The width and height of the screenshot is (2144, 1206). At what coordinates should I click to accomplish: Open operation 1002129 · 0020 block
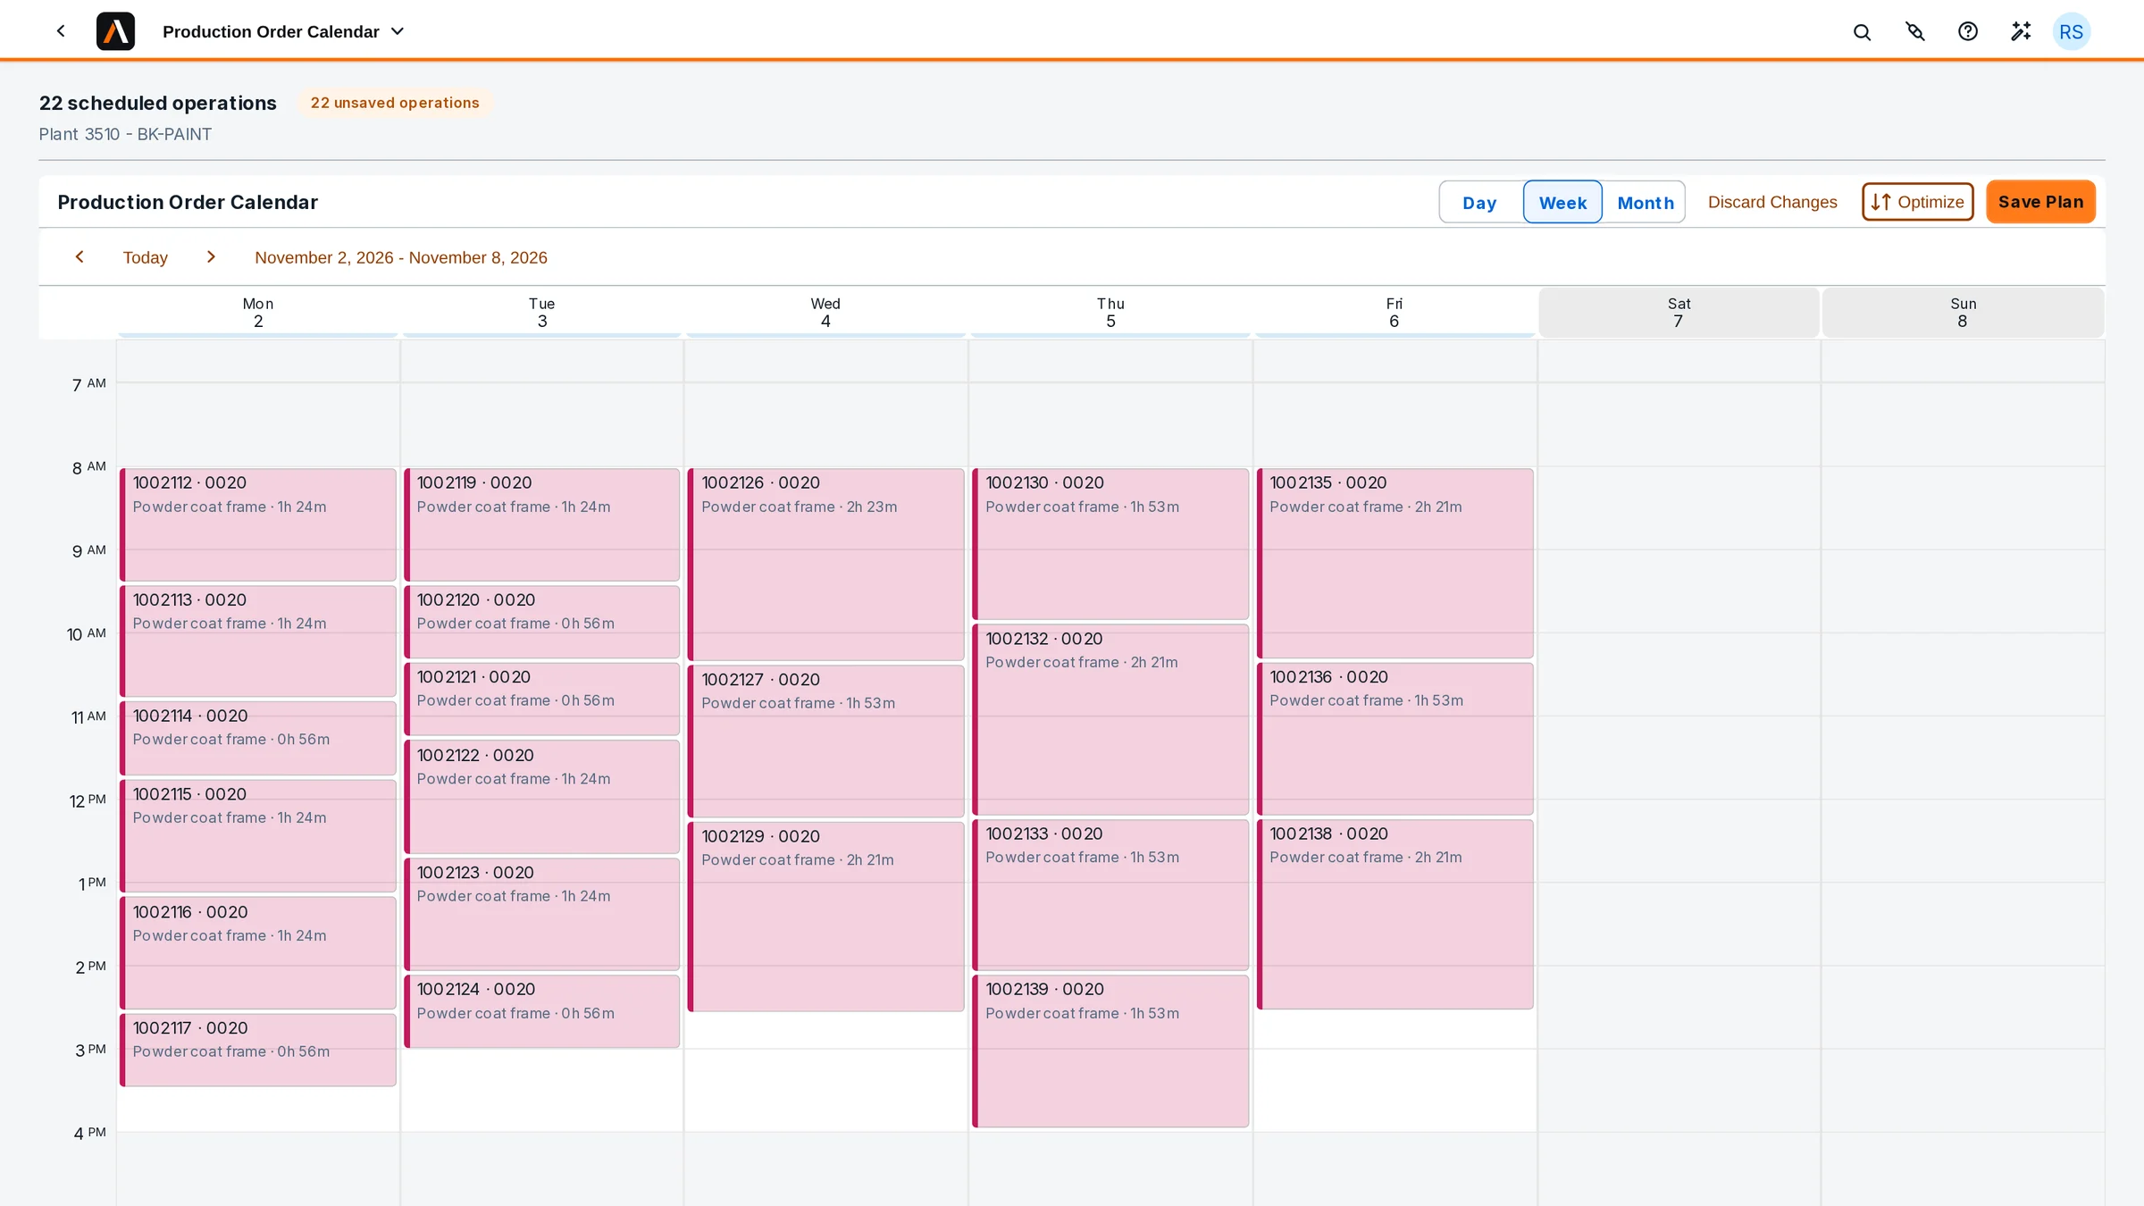825,917
